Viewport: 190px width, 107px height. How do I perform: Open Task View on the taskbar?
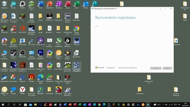(x=20, y=105)
